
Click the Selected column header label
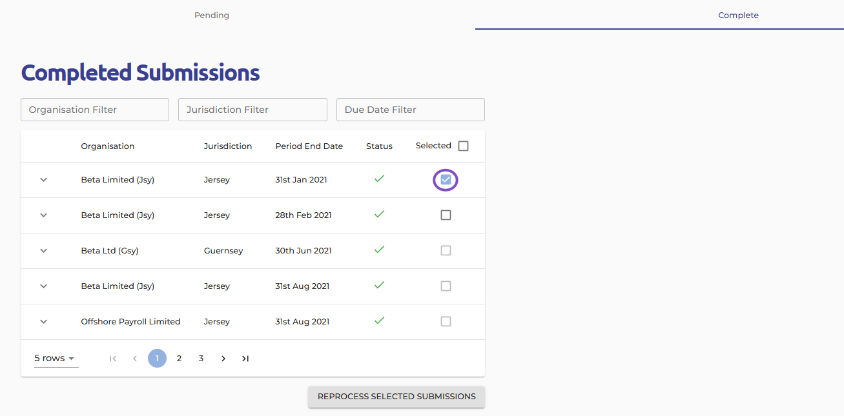pos(433,146)
